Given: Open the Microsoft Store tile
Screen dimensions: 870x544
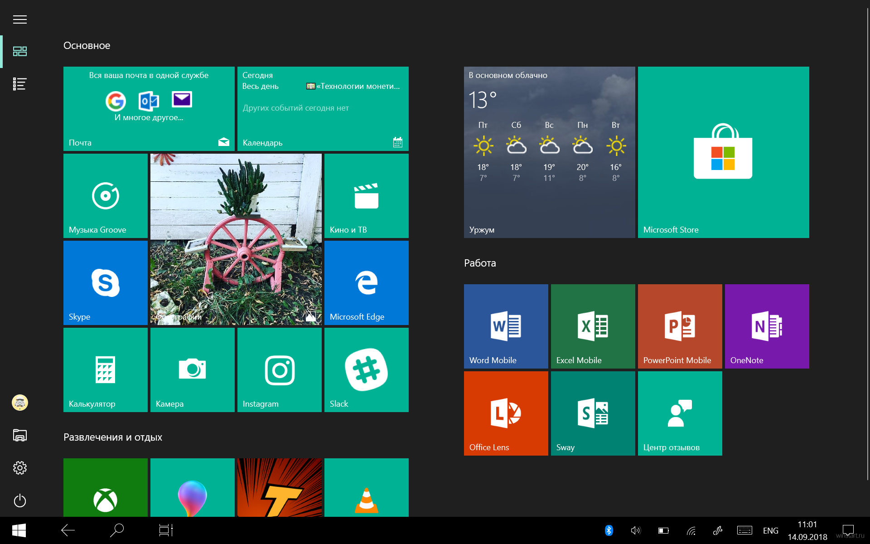Looking at the screenshot, I should click(x=724, y=152).
